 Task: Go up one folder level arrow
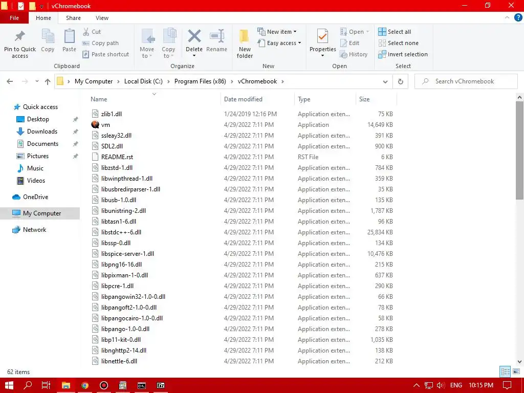tap(48, 81)
